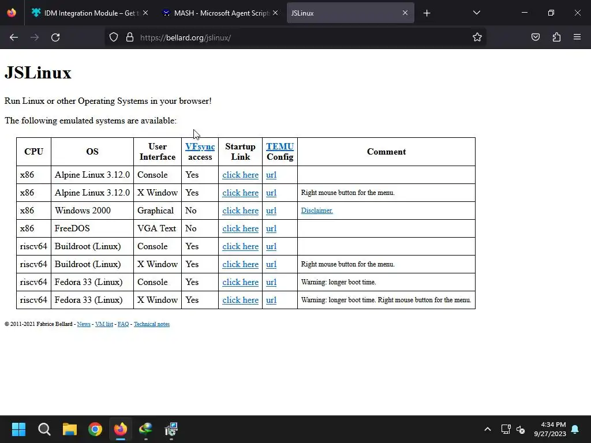Select the JSLinux tab
The width and height of the screenshot is (591, 443).
[x=350, y=13]
